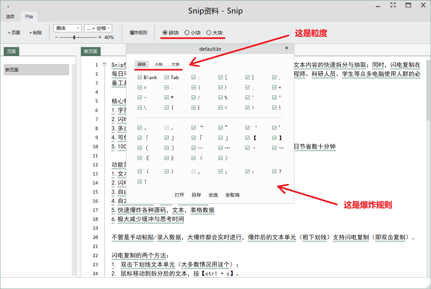Click text '不管是手动粘贴/录入数据' on line 20

[146, 237]
